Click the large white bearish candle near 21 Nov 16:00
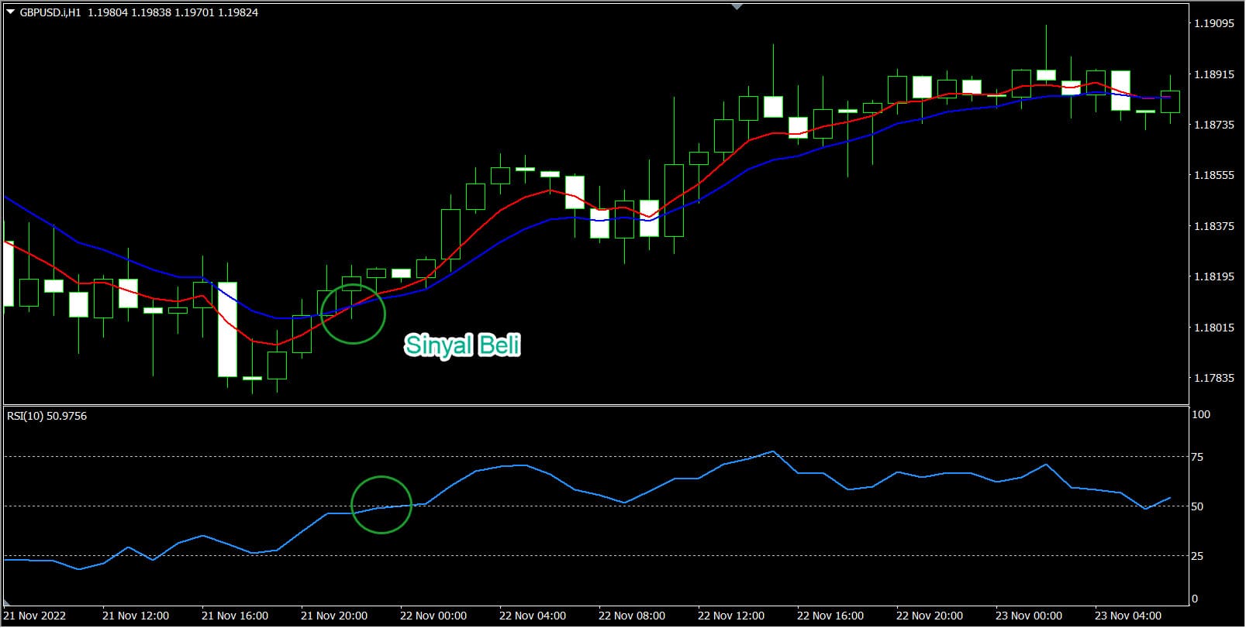This screenshot has width=1246, height=628. 227,329
